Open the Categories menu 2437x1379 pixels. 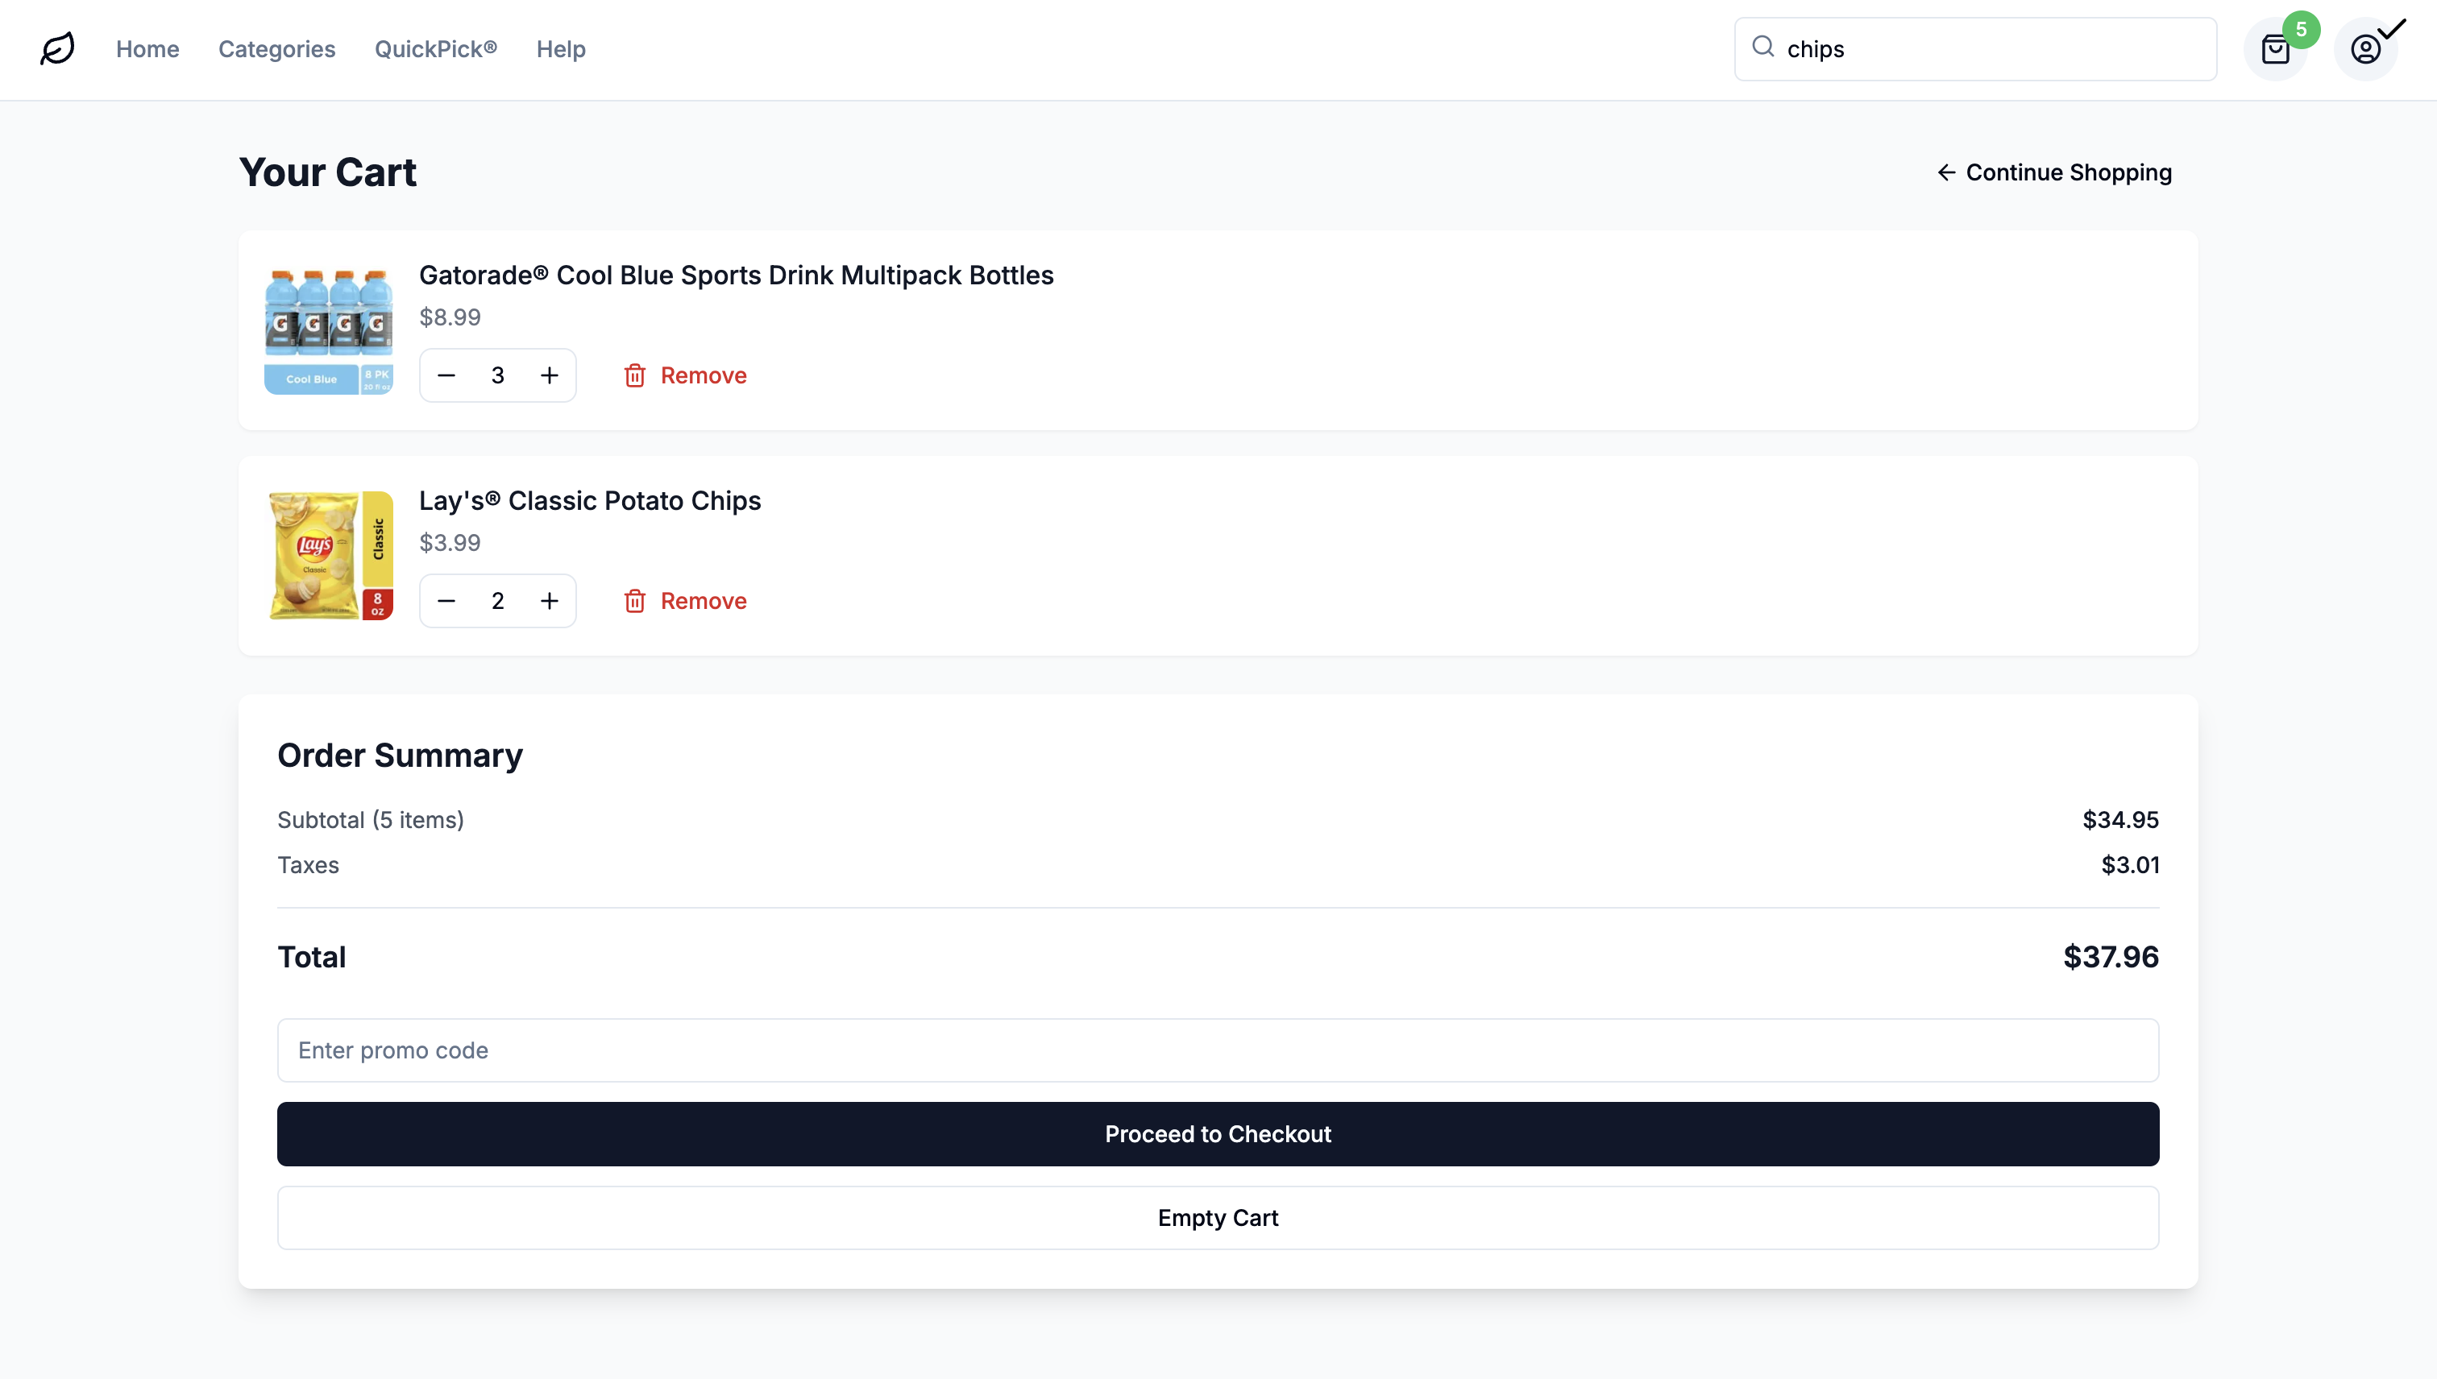tap(276, 49)
